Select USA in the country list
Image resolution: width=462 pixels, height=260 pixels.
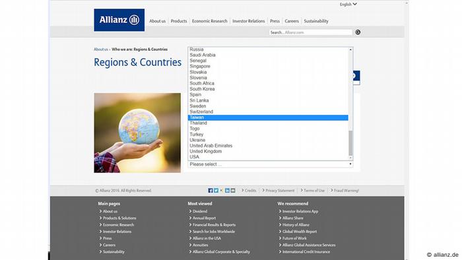tap(268, 157)
